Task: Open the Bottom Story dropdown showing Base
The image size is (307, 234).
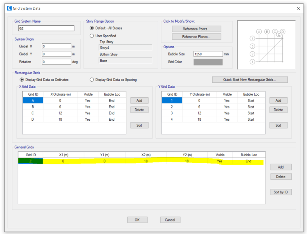Action: tap(125, 61)
